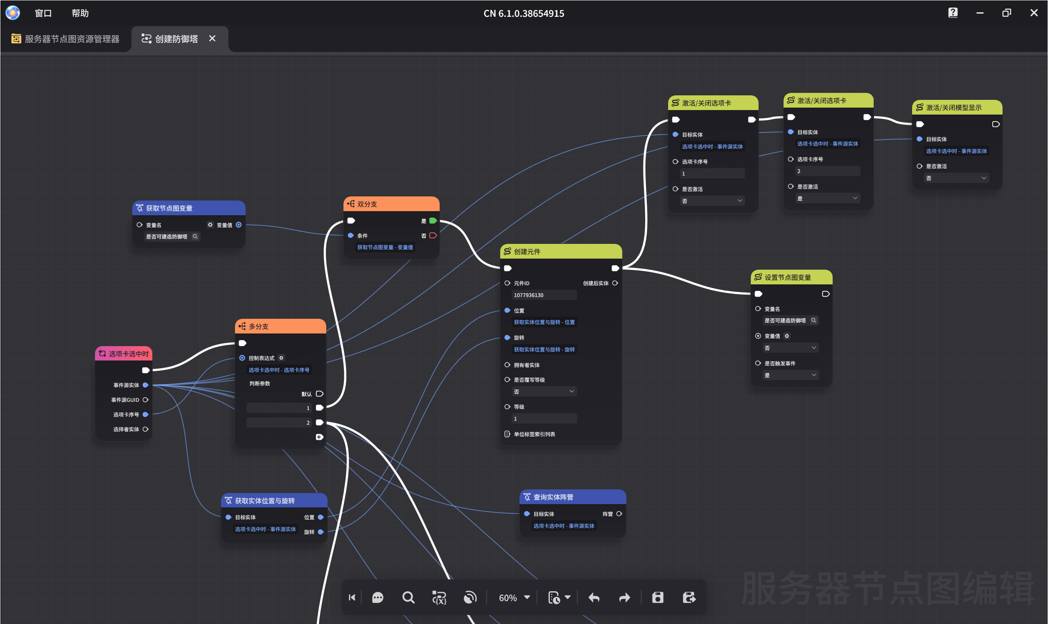Toggle the 阵营 output pin on 查询实体阵营
The height and width of the screenshot is (624, 1048).
619,514
